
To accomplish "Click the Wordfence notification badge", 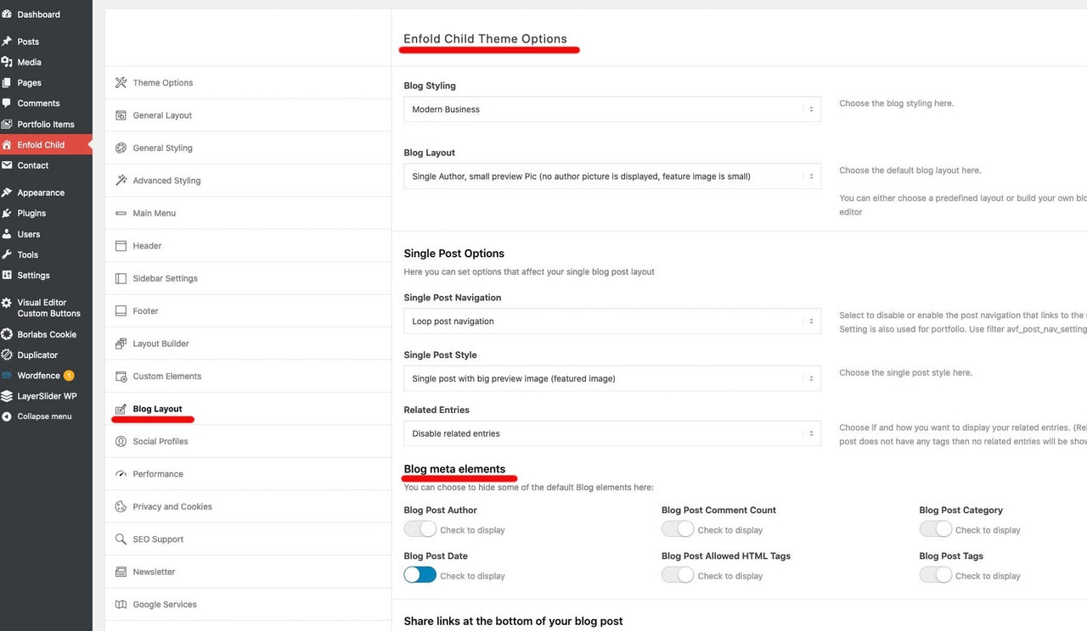I will point(69,376).
